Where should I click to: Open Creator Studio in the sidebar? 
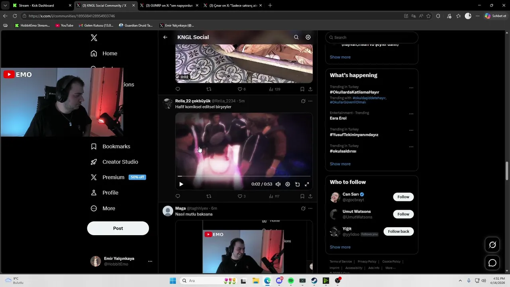point(114,162)
